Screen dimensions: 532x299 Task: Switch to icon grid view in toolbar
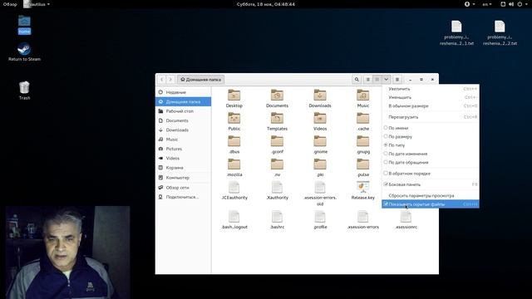coord(377,80)
